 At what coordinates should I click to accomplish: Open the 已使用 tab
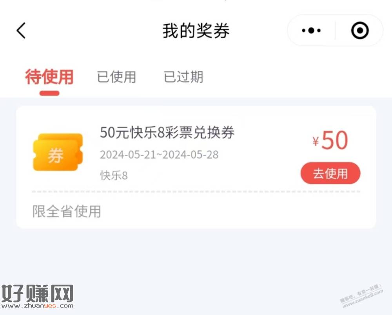(x=116, y=77)
